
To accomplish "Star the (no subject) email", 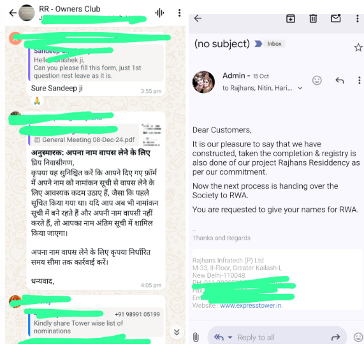I will 358,47.
